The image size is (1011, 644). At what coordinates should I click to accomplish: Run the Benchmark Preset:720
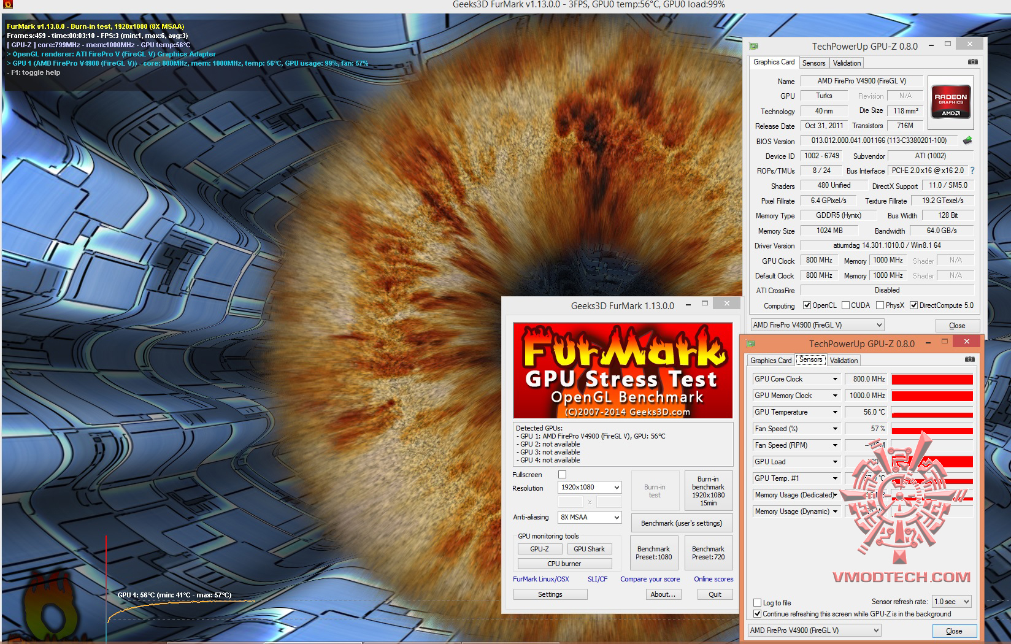click(x=708, y=553)
